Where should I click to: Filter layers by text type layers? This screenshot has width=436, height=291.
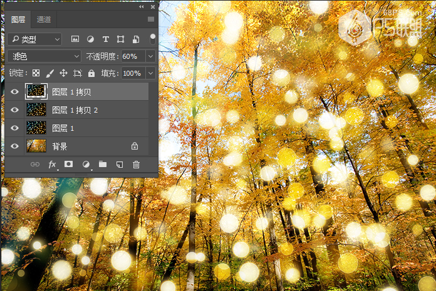105,39
